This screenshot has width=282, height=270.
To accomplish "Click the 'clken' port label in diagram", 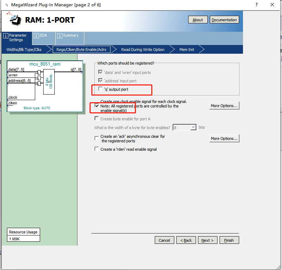I will click(13, 103).
